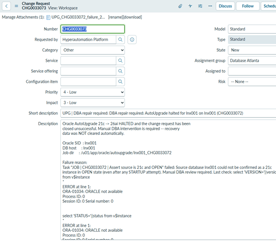Open the paperclip attachments icon
Viewport: 276px width, 243px height.
point(180,6)
